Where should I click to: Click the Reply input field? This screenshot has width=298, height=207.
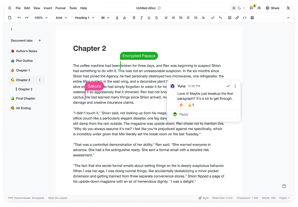(204, 114)
